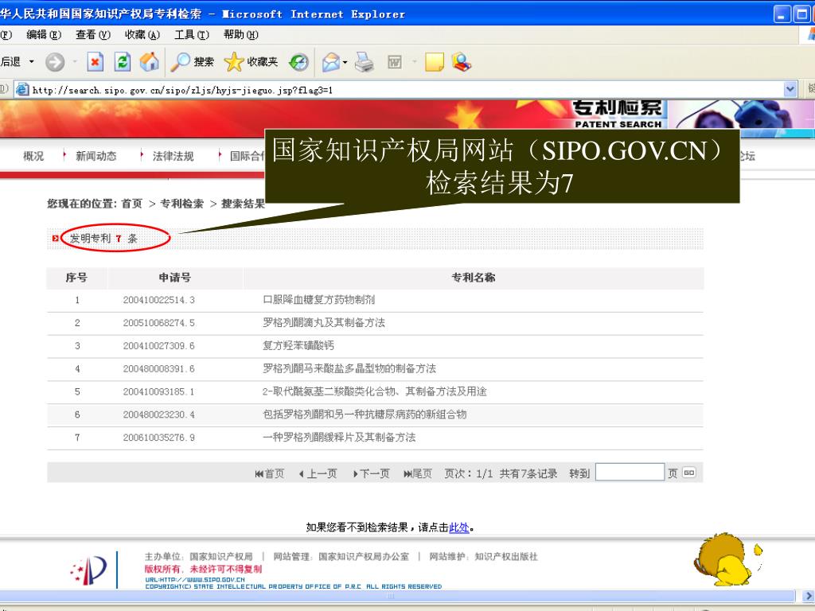Click 首页 in breadcrumb path

click(132, 204)
